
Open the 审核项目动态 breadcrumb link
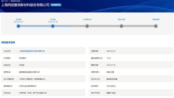click(x=15, y=1)
